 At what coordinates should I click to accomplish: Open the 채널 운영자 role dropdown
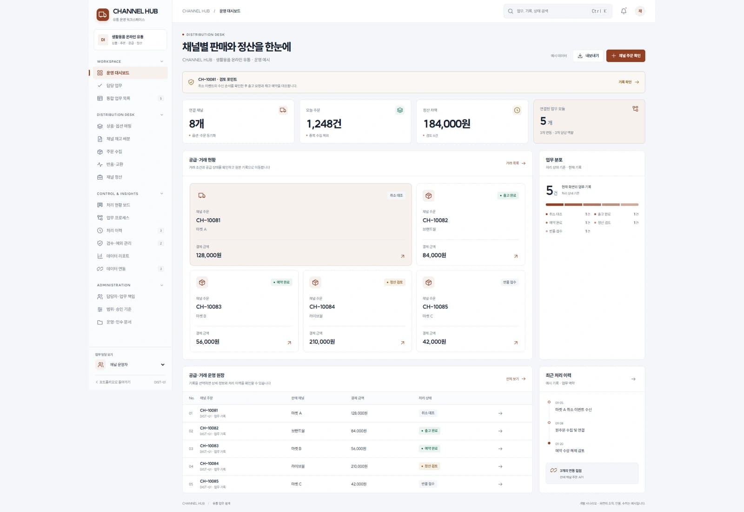(130, 365)
